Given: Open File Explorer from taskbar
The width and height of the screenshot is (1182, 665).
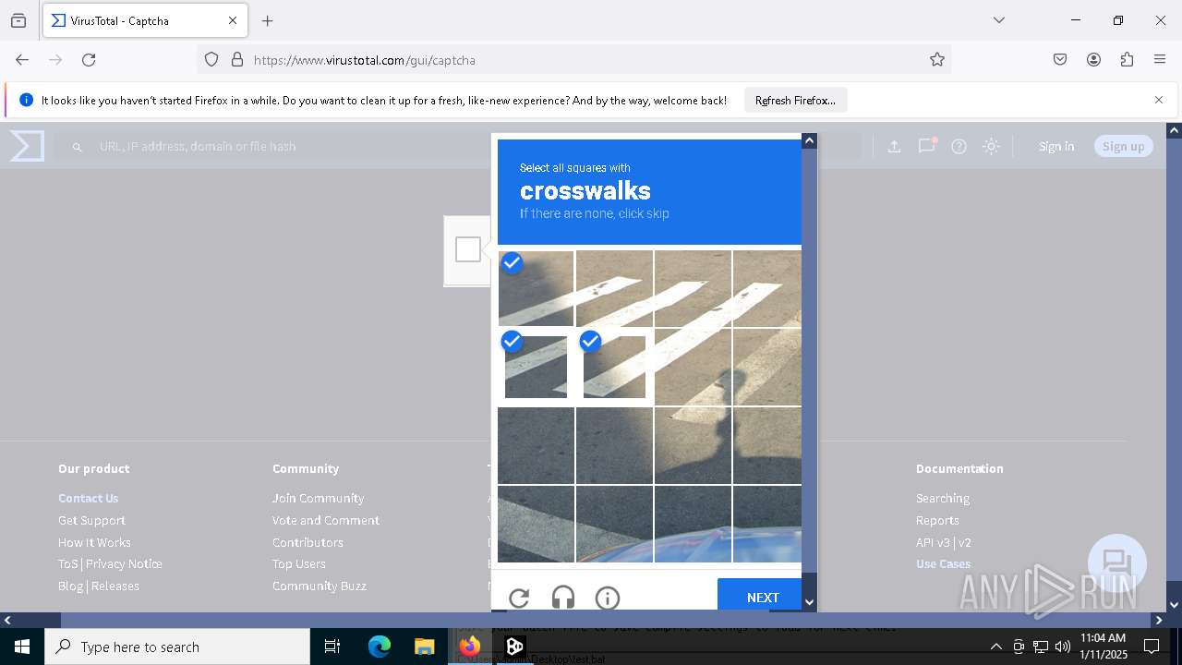Looking at the screenshot, I should click(x=424, y=647).
